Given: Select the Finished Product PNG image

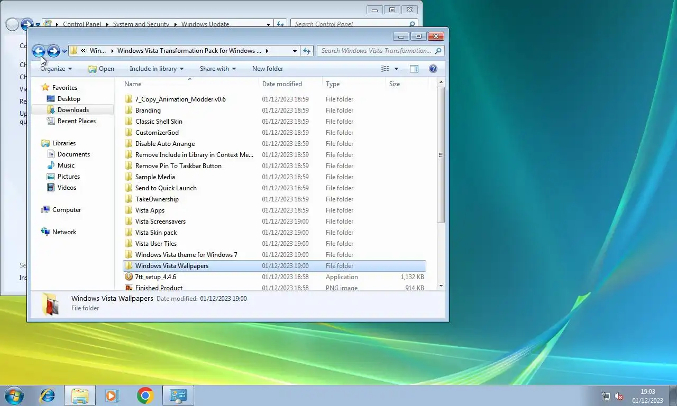Looking at the screenshot, I should coord(159,288).
